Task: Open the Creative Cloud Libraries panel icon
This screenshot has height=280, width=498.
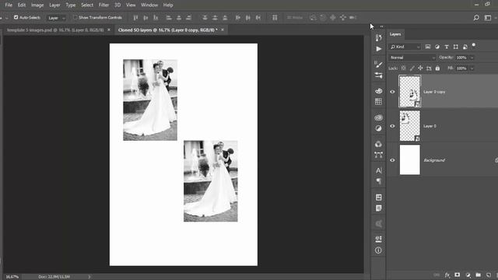Action: click(x=378, y=117)
